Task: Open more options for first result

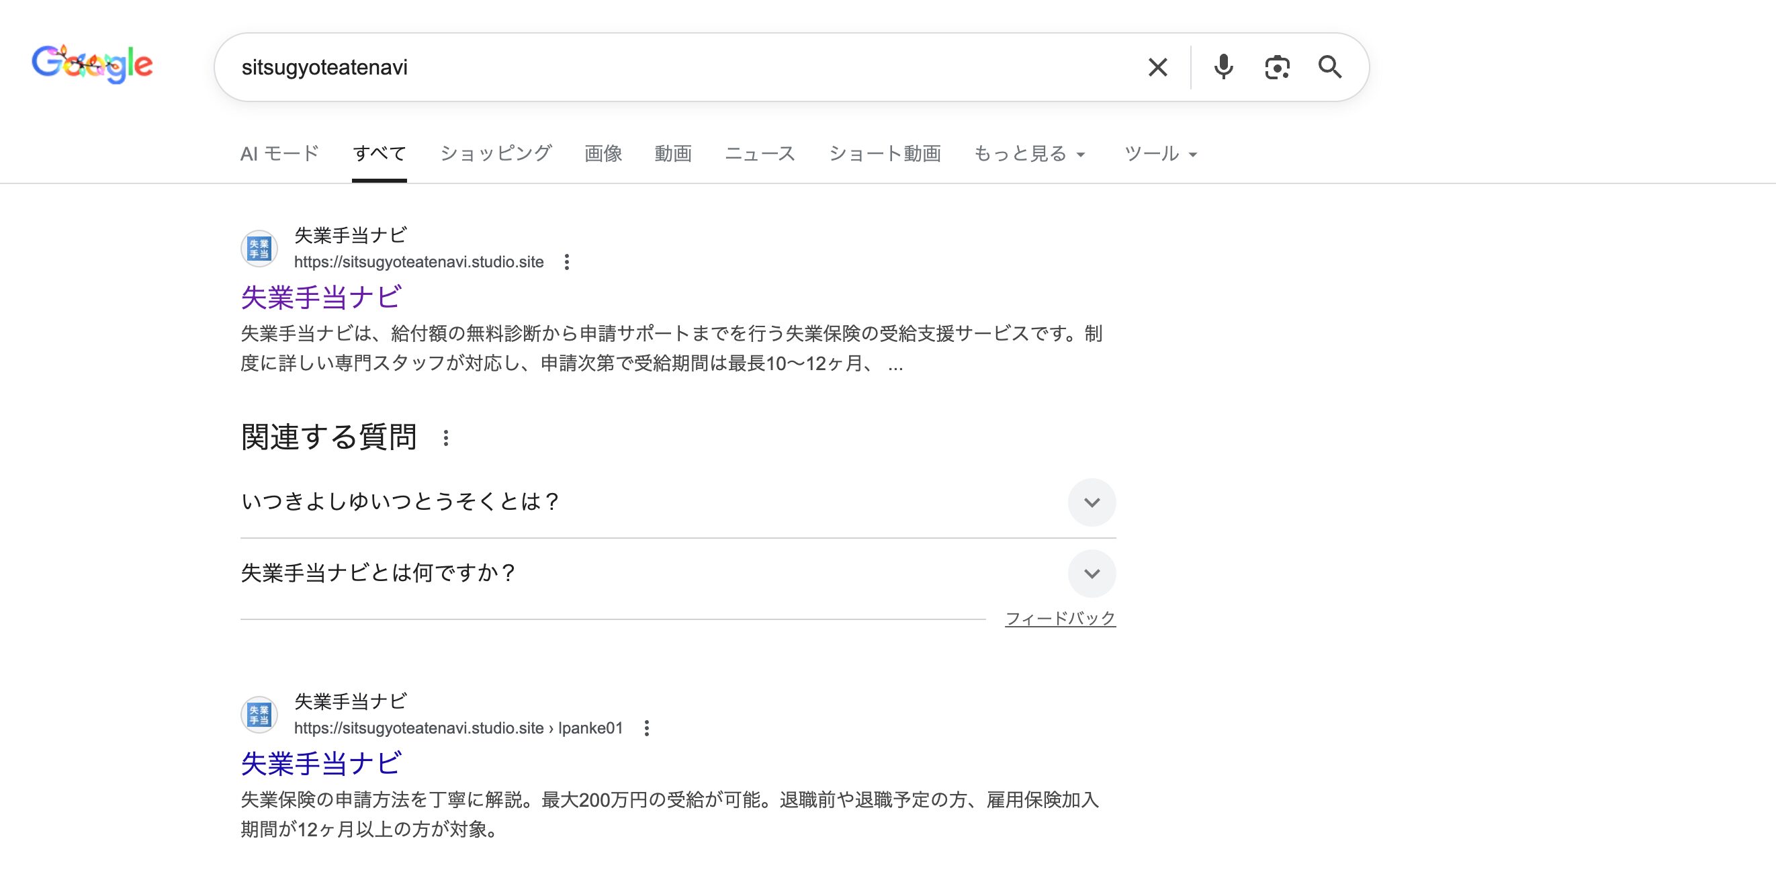Action: (566, 262)
